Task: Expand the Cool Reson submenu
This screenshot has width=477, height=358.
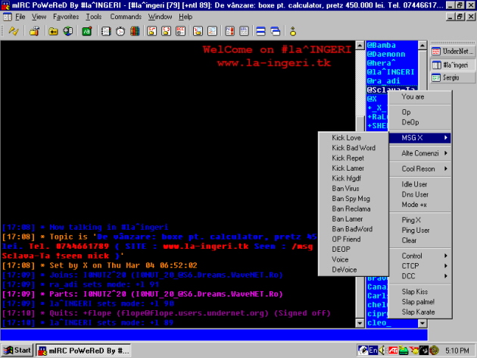Action: click(x=419, y=169)
